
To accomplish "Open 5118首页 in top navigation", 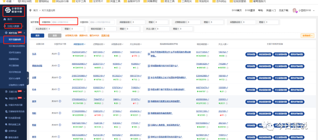I will coord(236,11).
